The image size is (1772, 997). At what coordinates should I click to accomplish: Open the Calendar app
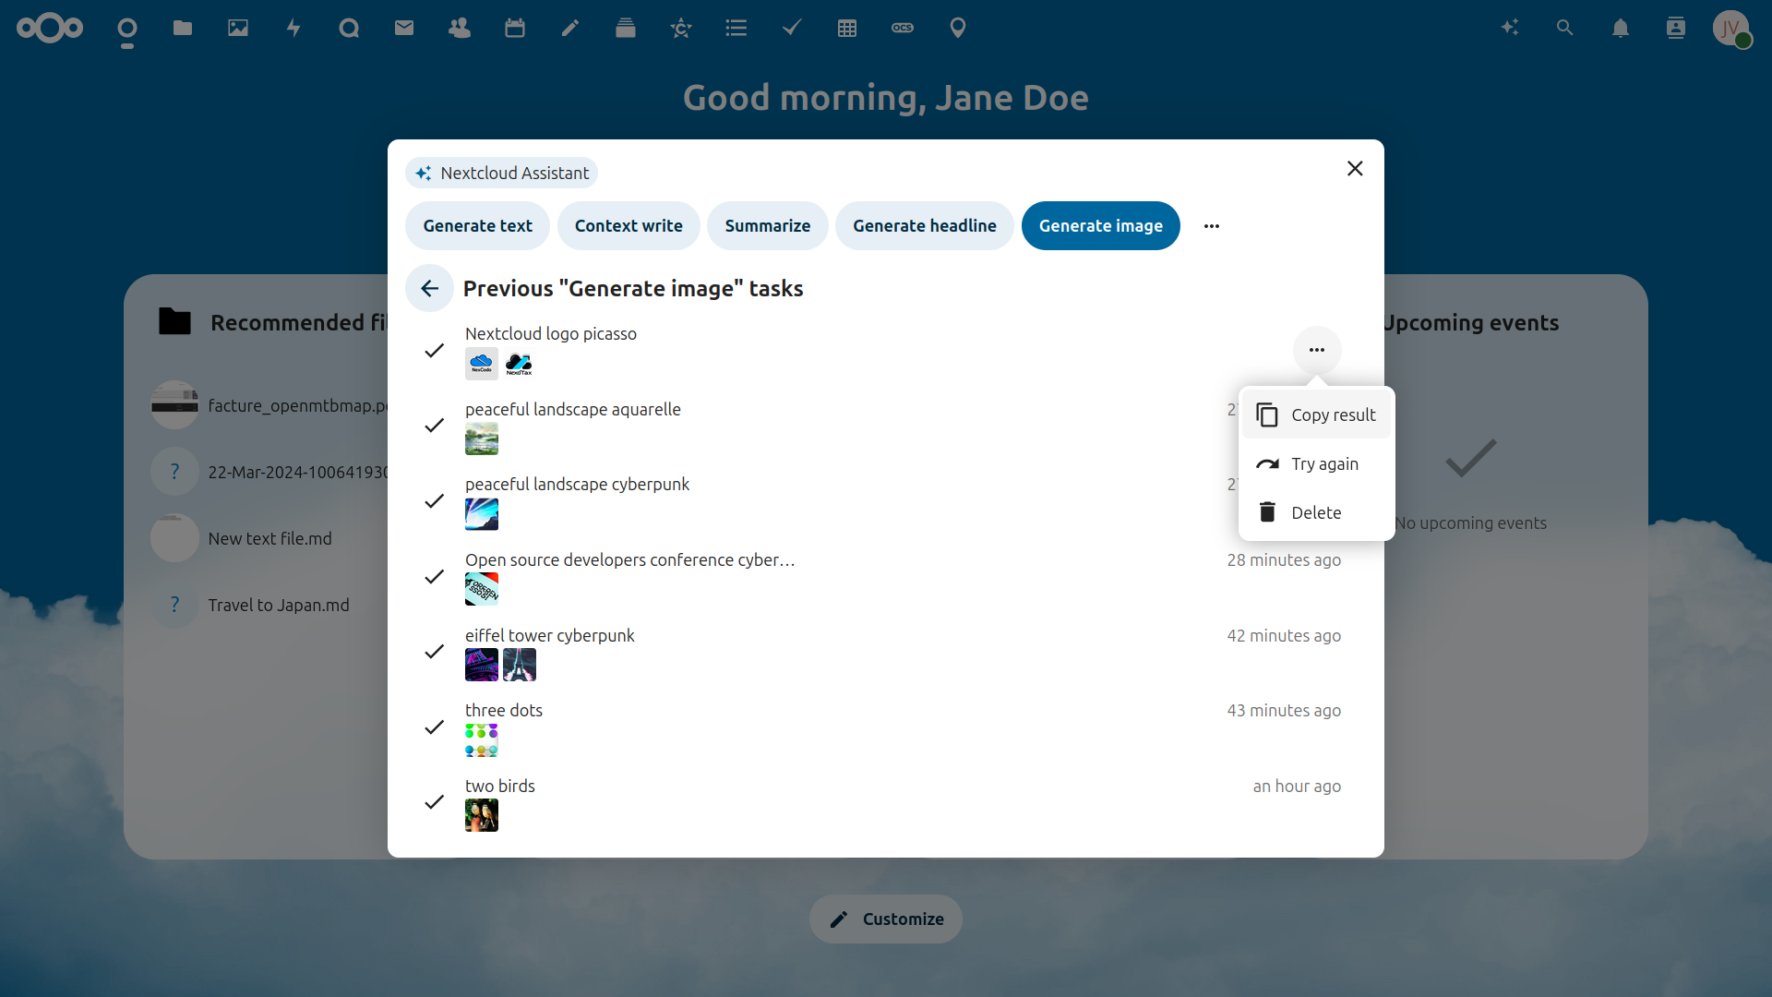(514, 28)
